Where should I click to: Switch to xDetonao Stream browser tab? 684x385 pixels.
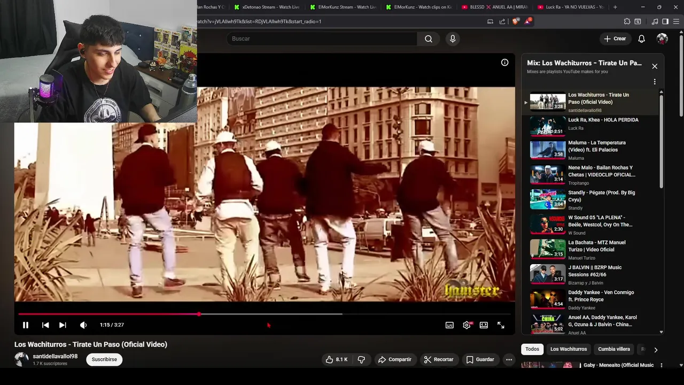(x=267, y=7)
